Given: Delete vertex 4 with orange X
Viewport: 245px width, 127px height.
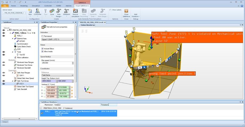Looking at the screenshot, I should tap(72, 97).
